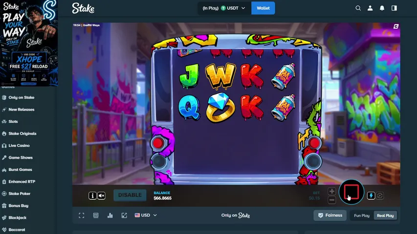This screenshot has width=417, height=234.
Task: Click the XHOPE promo banner
Action: (x=29, y=43)
